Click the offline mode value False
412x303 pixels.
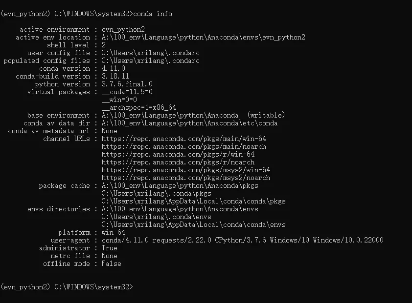click(112, 264)
